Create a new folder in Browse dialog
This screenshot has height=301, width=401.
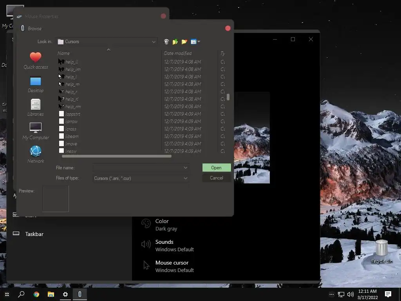click(184, 42)
